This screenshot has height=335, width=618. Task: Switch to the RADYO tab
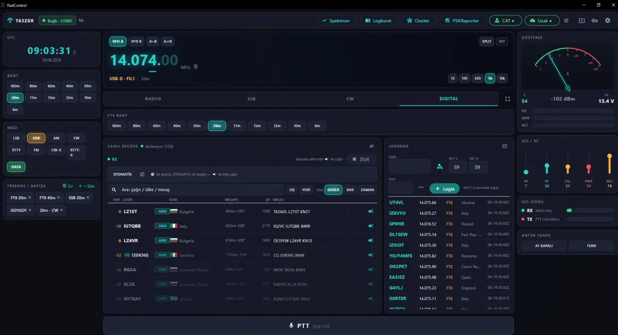(x=153, y=99)
